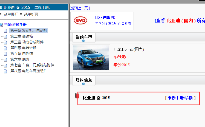Click the page icon beside 第一章 发动机、电动机
The image size is (205, 127).
click(5, 31)
